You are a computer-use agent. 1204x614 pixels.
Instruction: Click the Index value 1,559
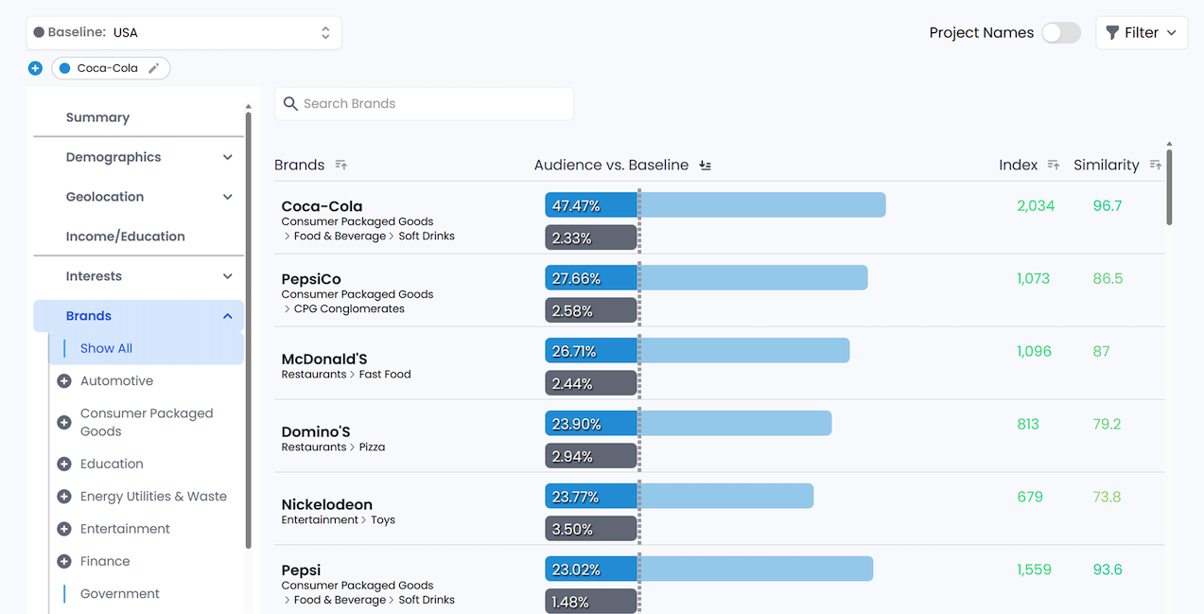click(x=1035, y=570)
